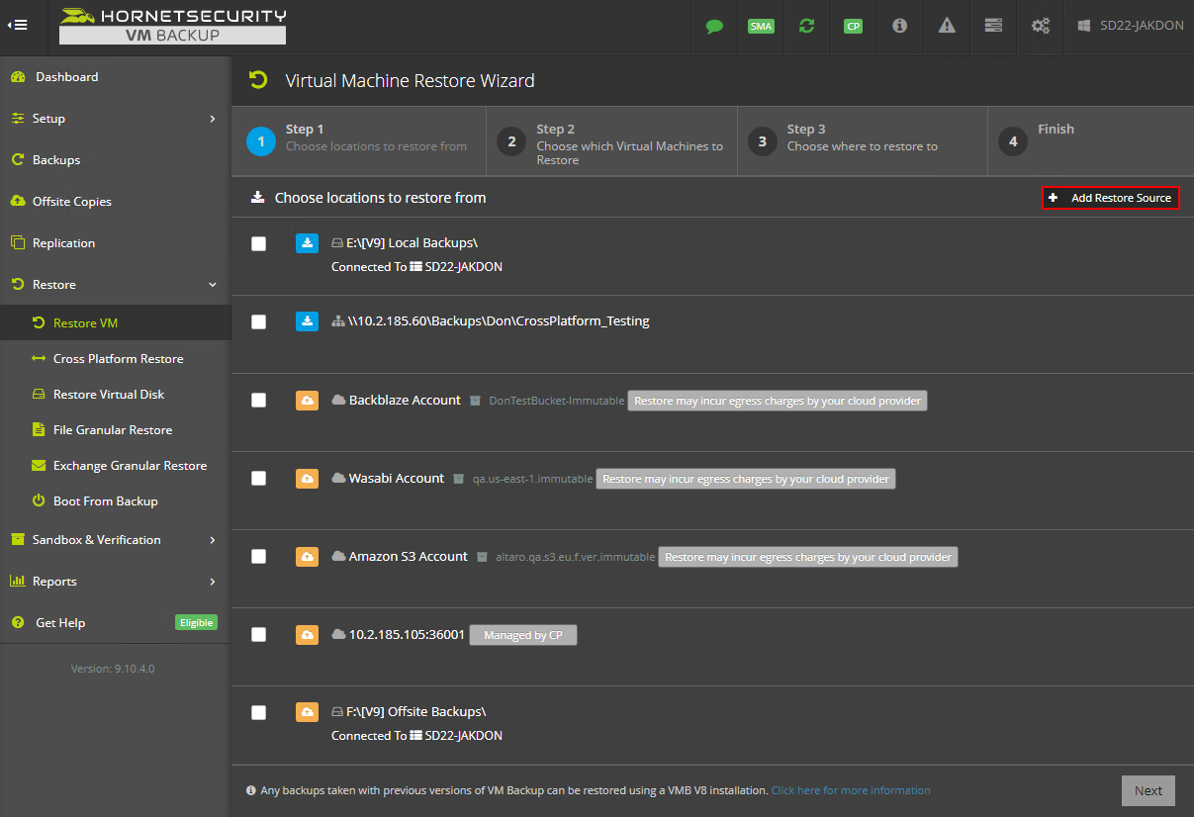Check the 10.2.185.105:36001 checkbox
The image size is (1194, 817).
coord(259,635)
